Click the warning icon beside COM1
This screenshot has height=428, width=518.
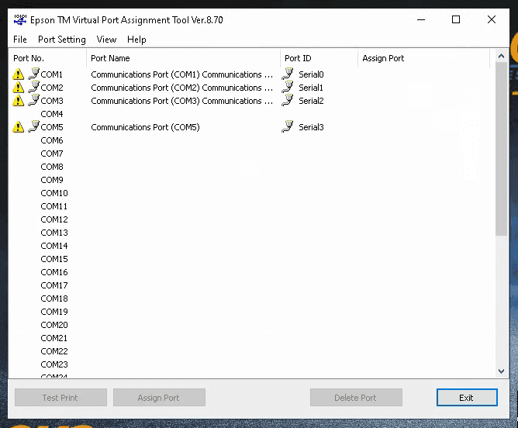(18, 74)
